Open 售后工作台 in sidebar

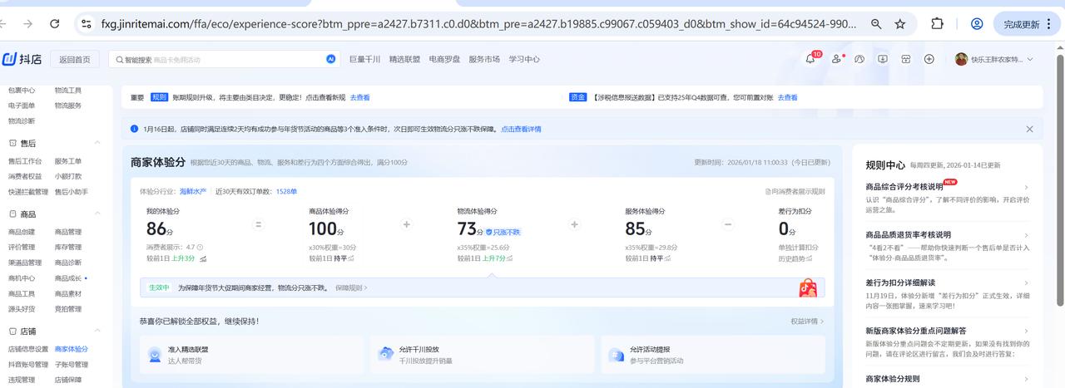coord(25,161)
